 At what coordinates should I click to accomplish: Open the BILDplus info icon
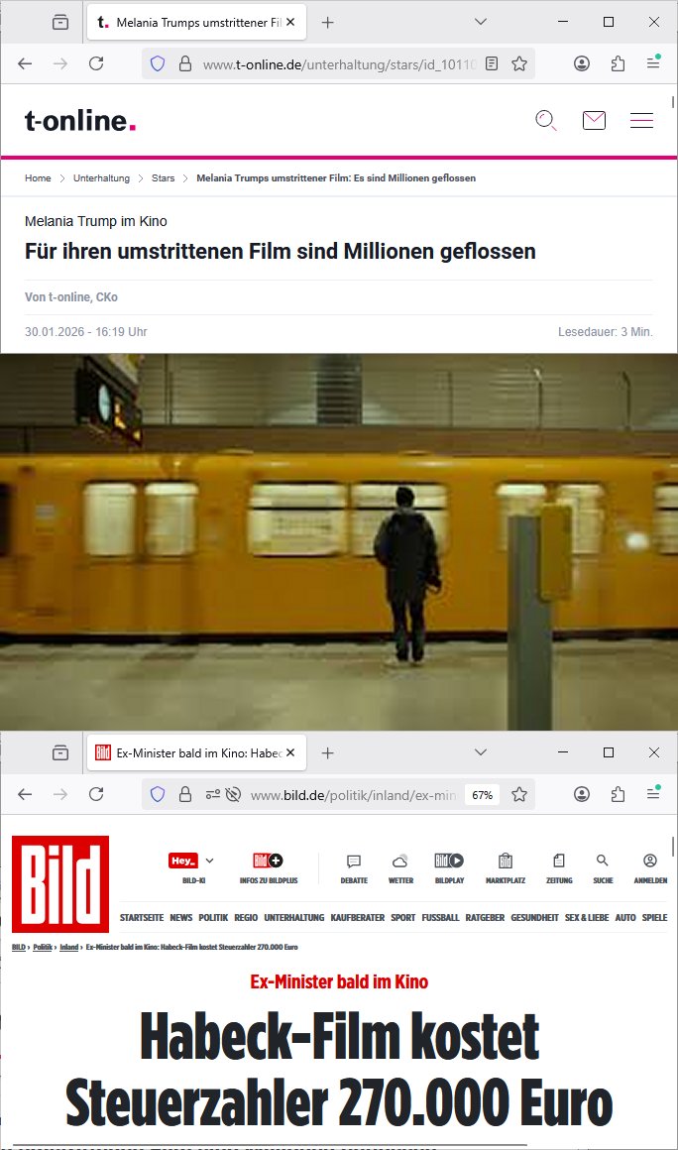pyautogui.click(x=269, y=861)
